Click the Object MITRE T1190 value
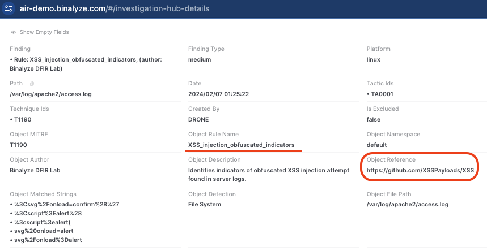The image size is (487, 251). (x=19, y=145)
